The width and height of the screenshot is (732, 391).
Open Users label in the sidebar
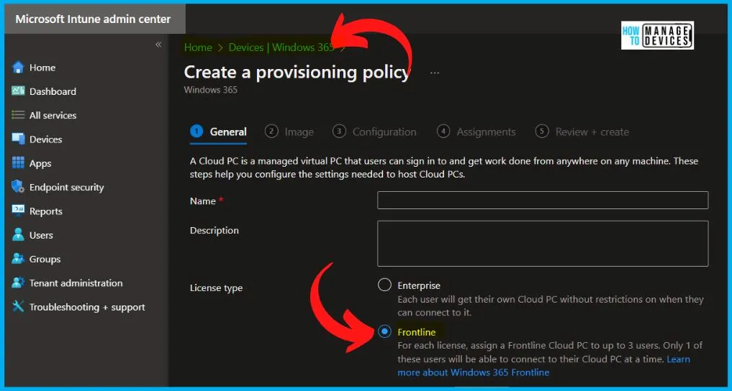click(41, 235)
